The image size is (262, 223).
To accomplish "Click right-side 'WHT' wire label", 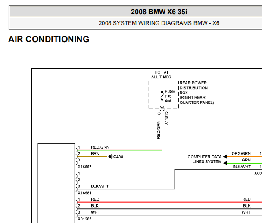I will [246, 212].
